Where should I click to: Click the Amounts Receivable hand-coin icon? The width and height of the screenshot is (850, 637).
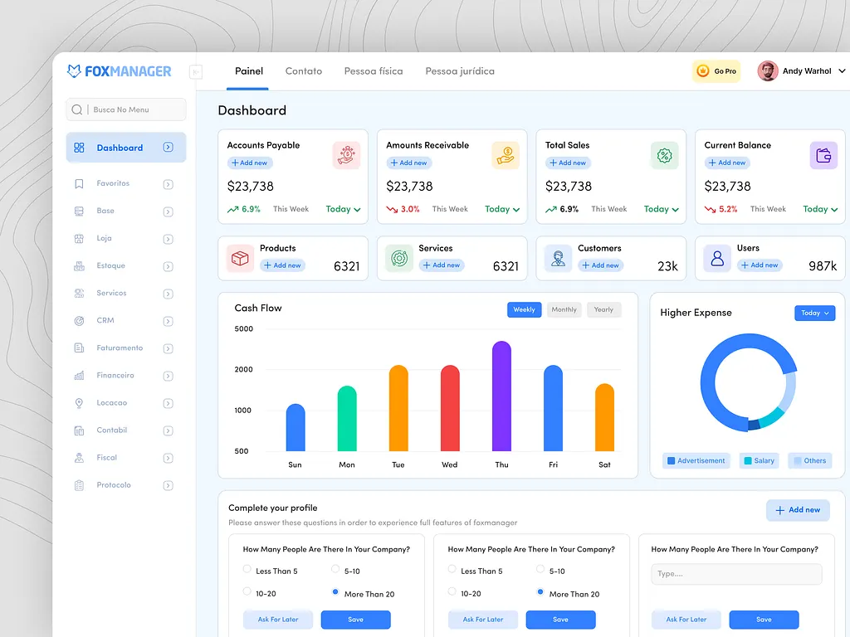(x=505, y=155)
